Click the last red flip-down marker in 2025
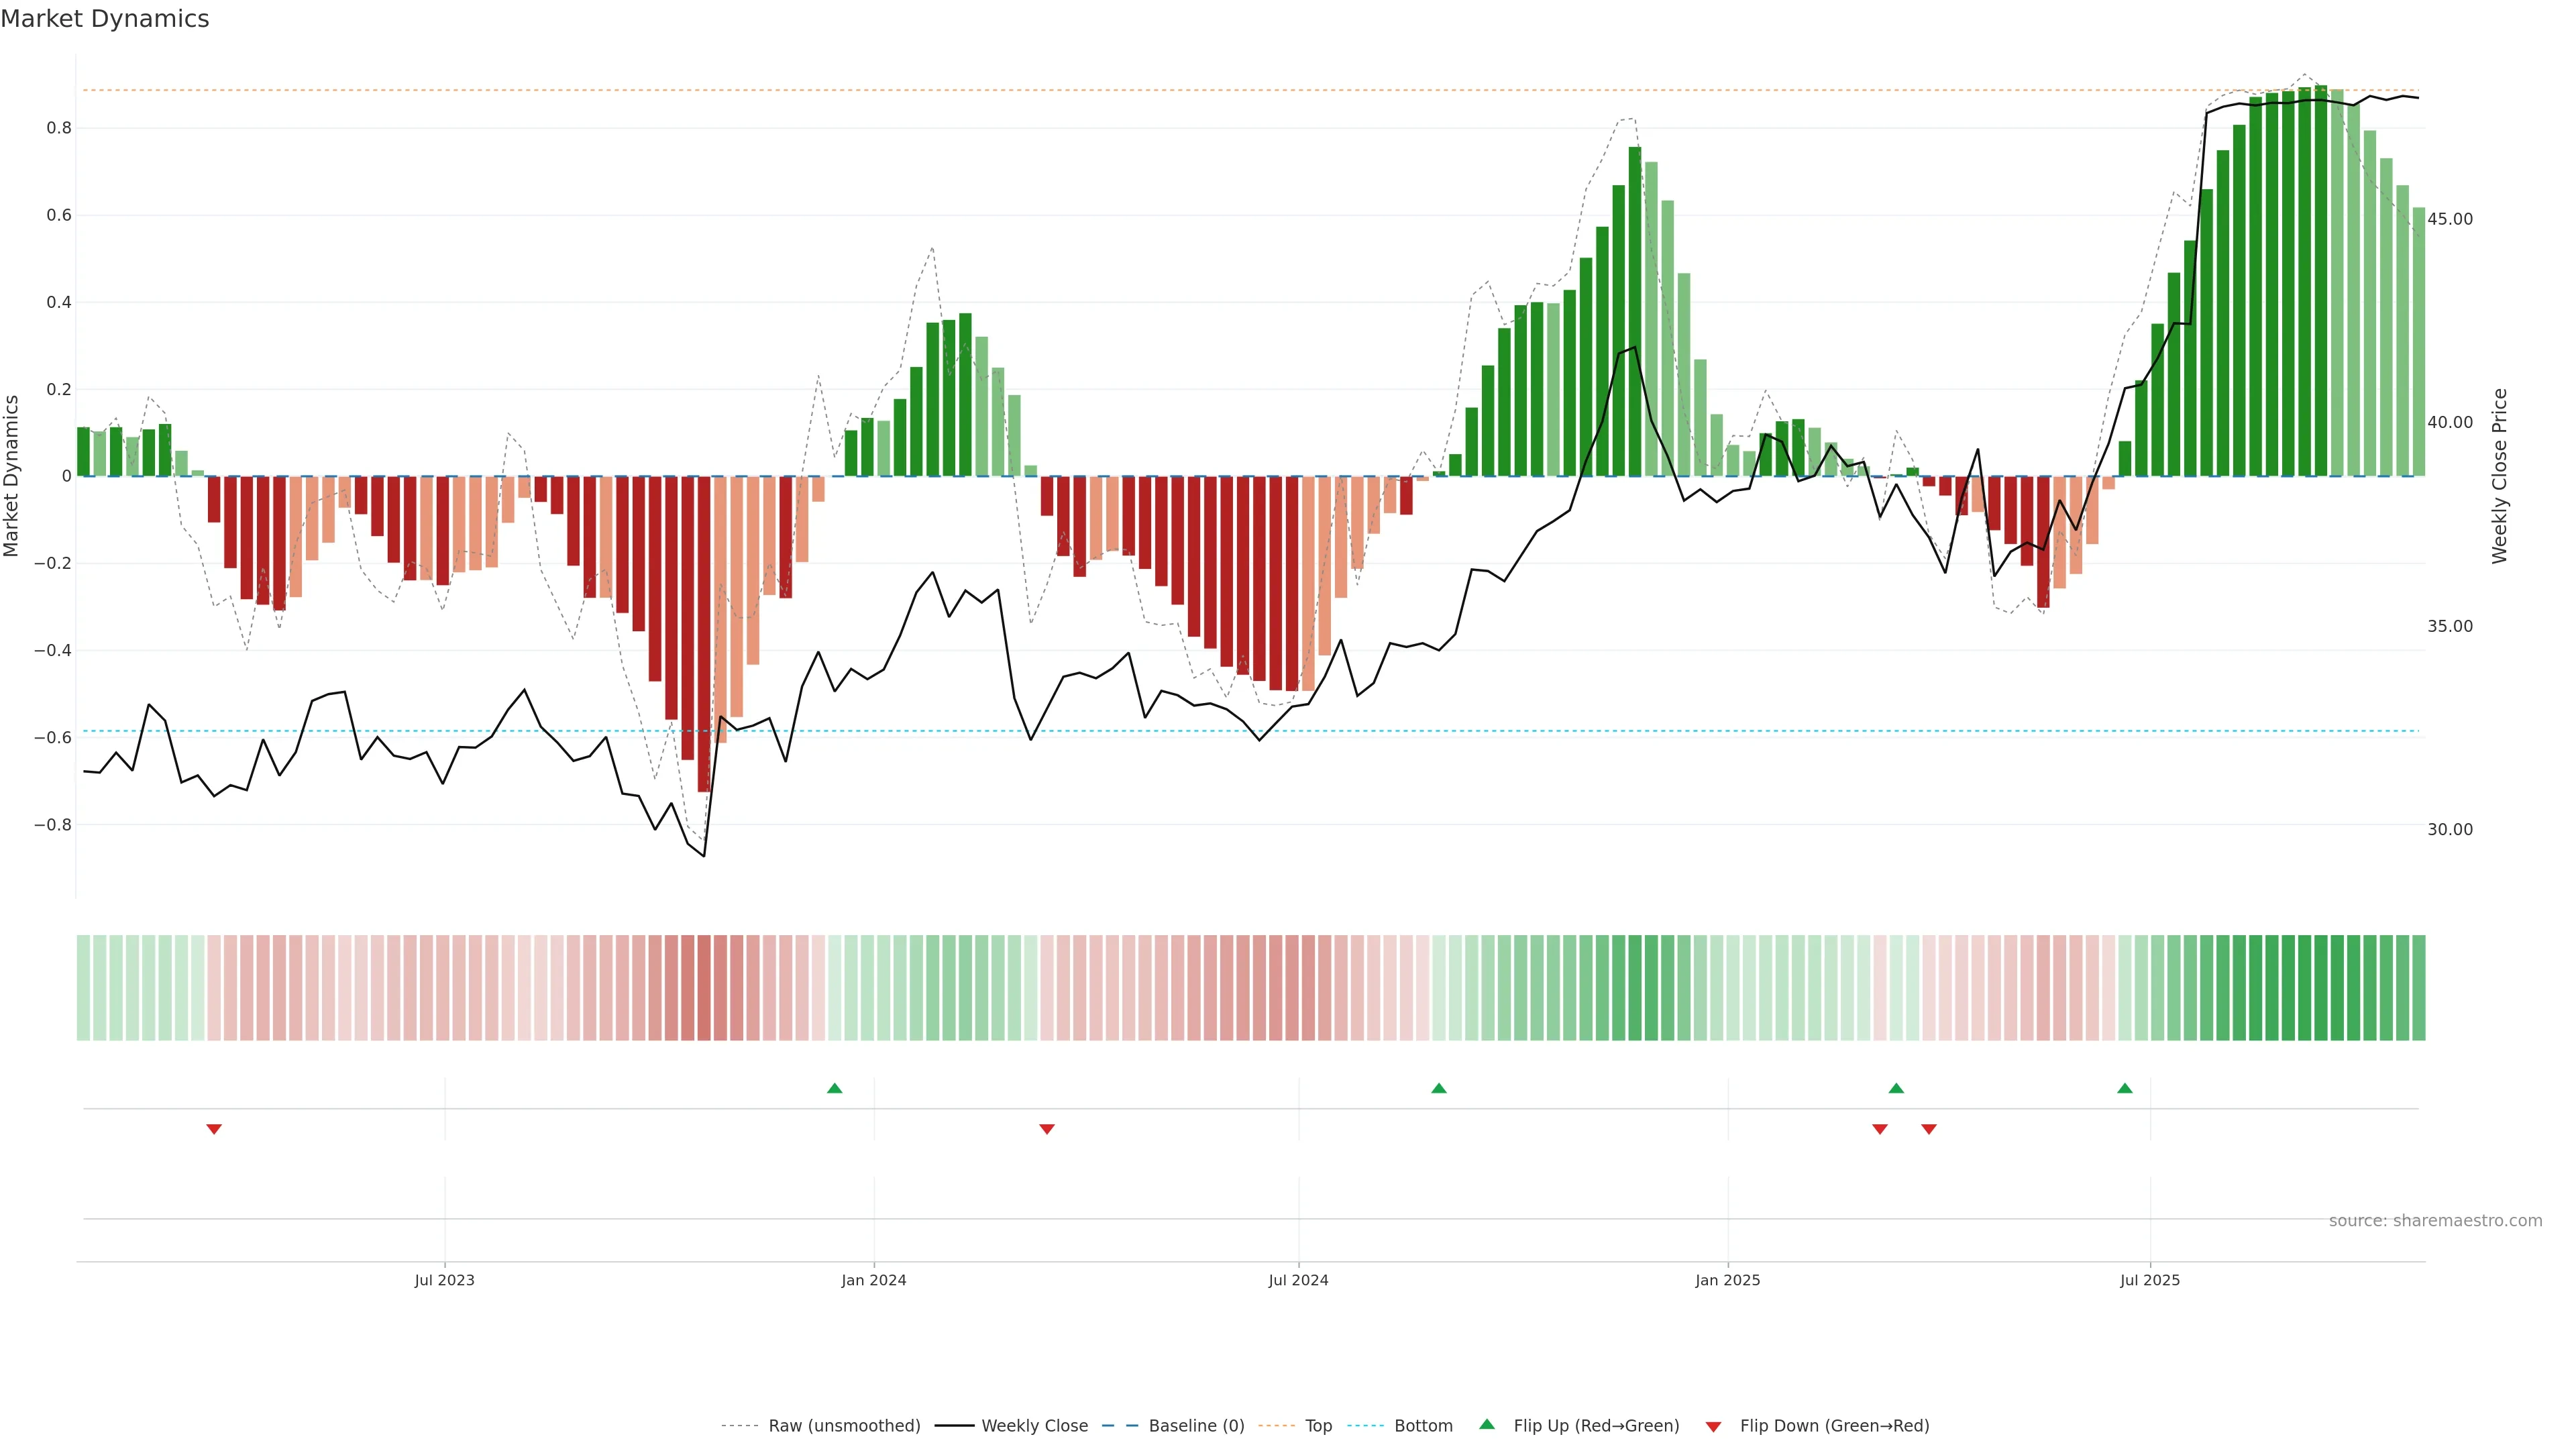The height and width of the screenshot is (1449, 2576). [x=1929, y=1129]
